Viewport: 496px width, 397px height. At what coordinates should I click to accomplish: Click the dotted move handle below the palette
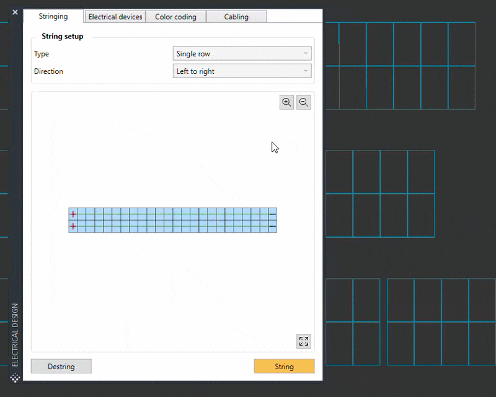15,377
